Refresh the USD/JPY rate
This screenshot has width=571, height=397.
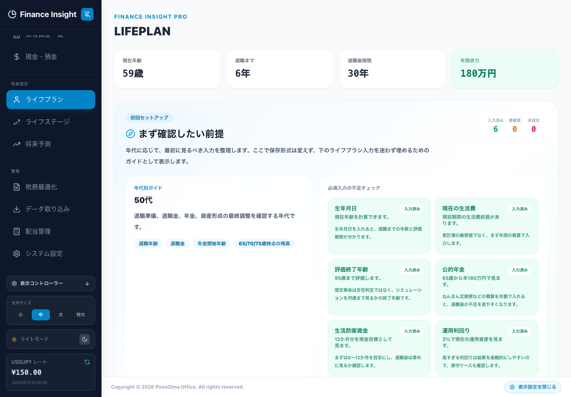[87, 362]
